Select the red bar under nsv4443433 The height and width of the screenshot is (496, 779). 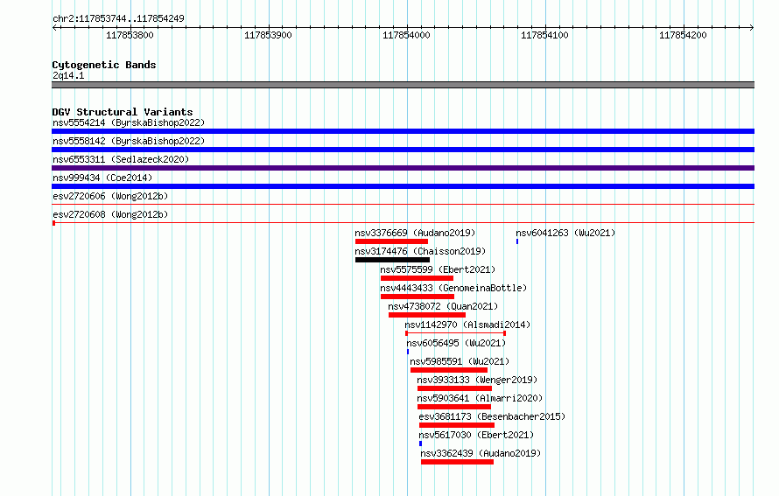click(418, 297)
